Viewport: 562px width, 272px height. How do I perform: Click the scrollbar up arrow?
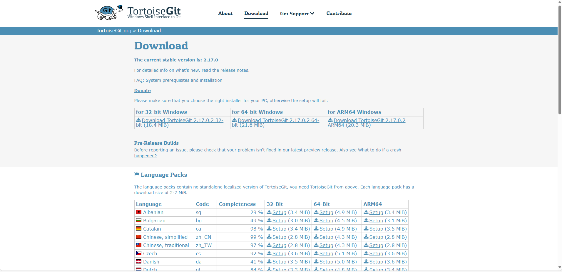pyautogui.click(x=560, y=2)
